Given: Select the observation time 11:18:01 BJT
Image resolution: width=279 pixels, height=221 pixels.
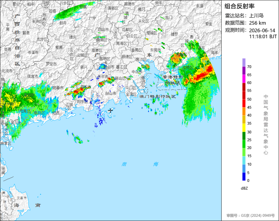Looking at the screenshot, I should 263,37.
